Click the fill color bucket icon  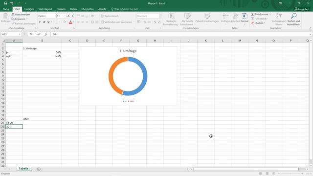point(64,22)
